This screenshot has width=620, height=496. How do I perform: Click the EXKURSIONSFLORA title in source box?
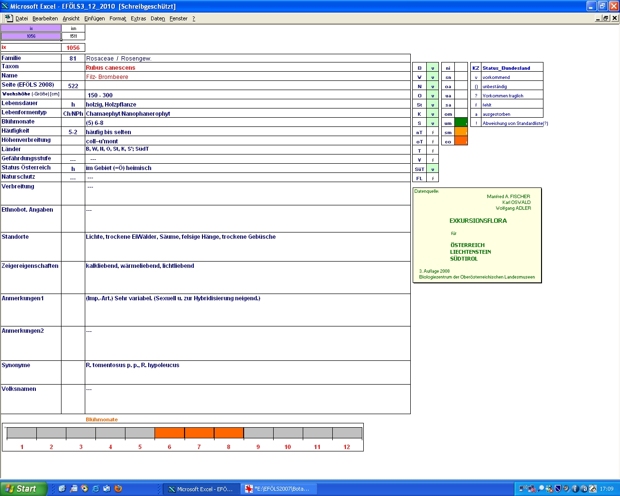(x=478, y=220)
